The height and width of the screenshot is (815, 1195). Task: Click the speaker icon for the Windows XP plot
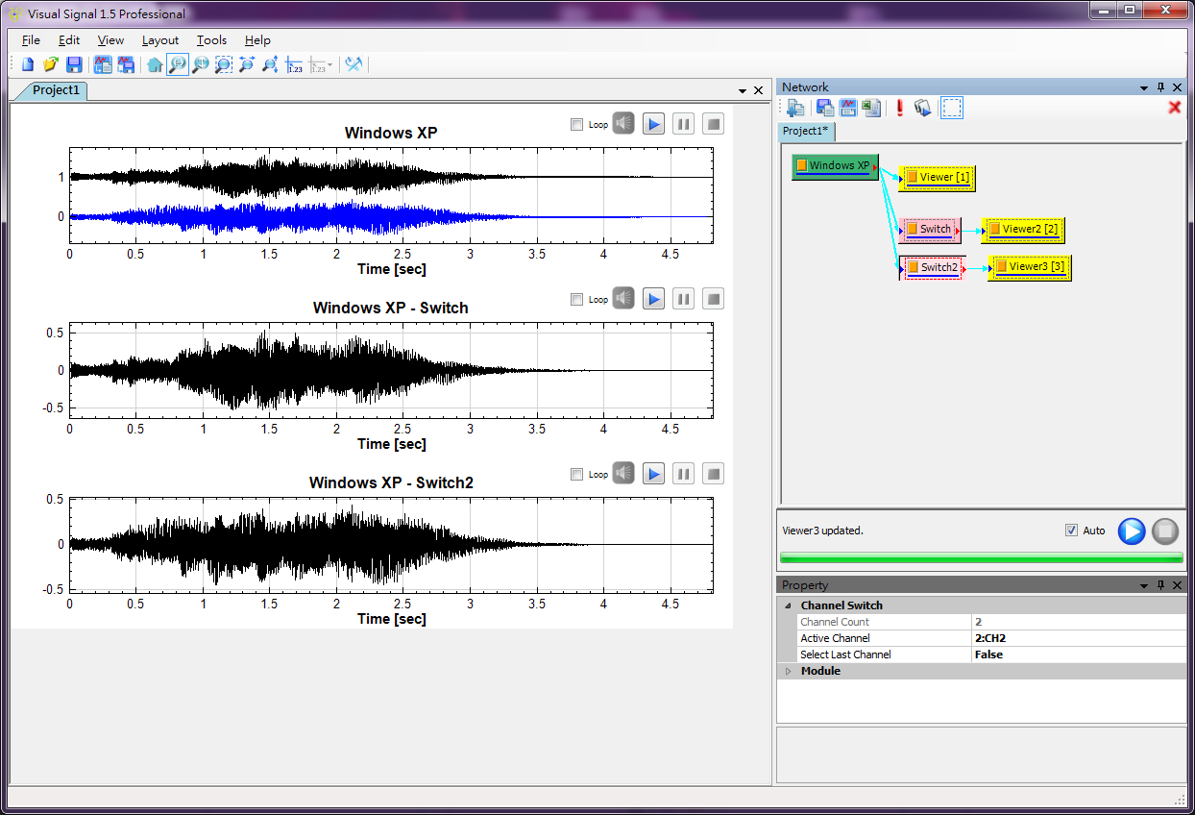click(624, 124)
